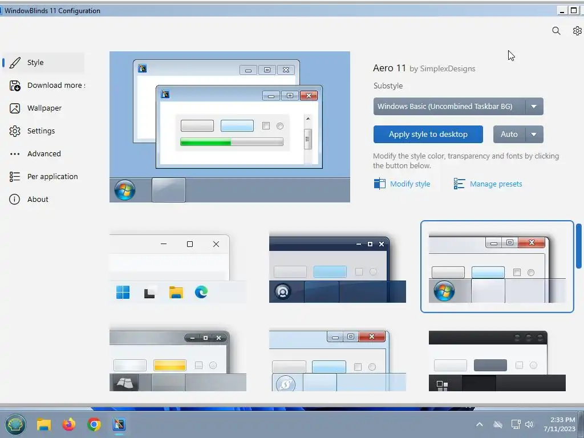The image size is (584, 438).
Task: Click the Substyle label
Action: click(388, 86)
